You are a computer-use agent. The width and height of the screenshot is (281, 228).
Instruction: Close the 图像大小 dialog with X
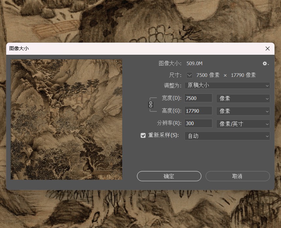(x=268, y=49)
